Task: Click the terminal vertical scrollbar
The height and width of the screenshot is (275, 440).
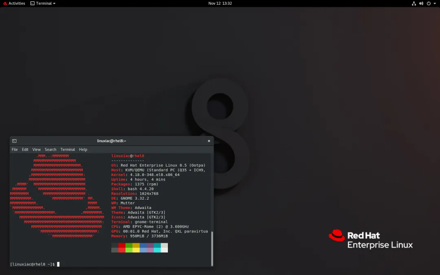Action: click(212, 249)
